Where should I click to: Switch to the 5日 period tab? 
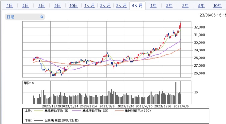[57, 6]
